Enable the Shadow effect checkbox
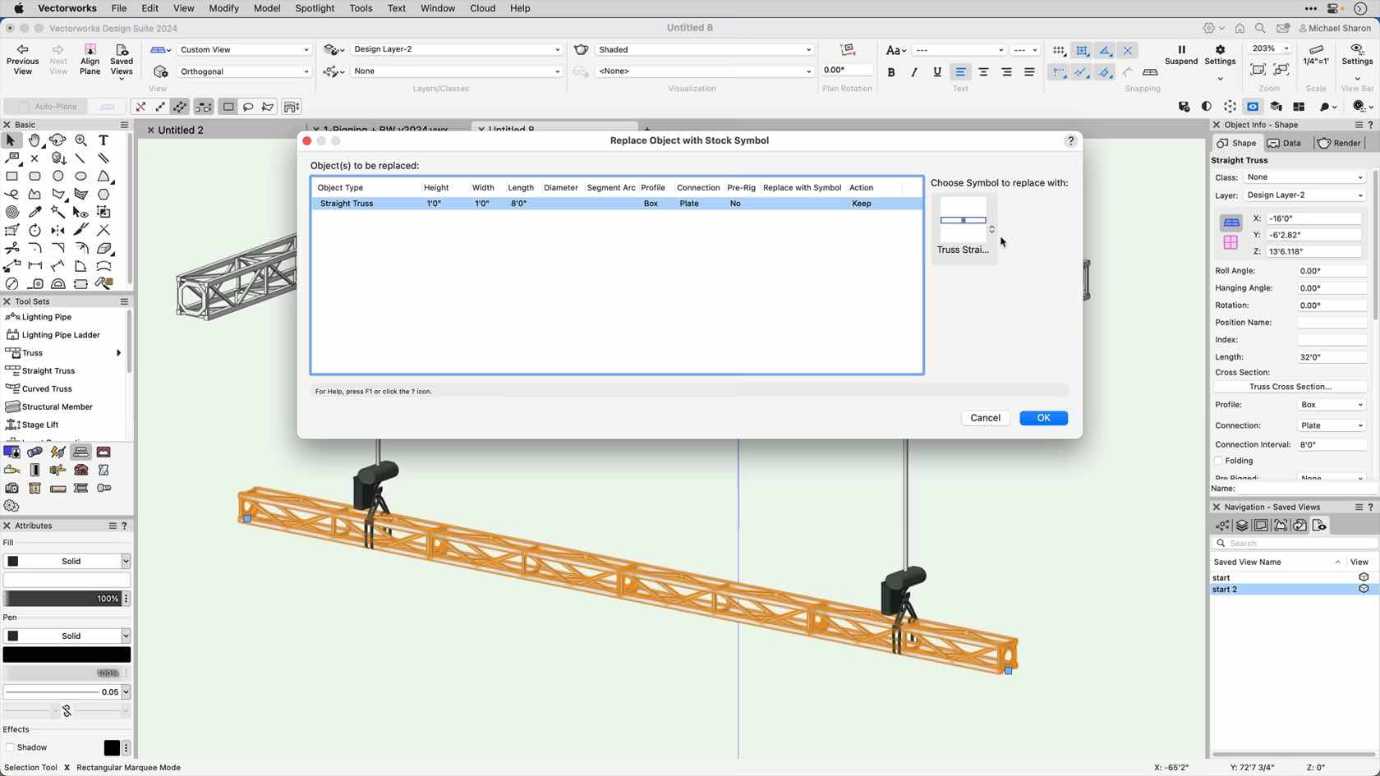This screenshot has width=1380, height=776. [x=11, y=747]
